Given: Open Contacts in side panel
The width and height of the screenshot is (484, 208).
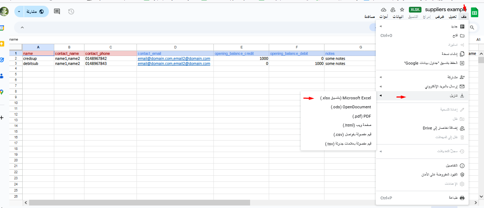Looking at the screenshot, I should [x=2, y=76].
